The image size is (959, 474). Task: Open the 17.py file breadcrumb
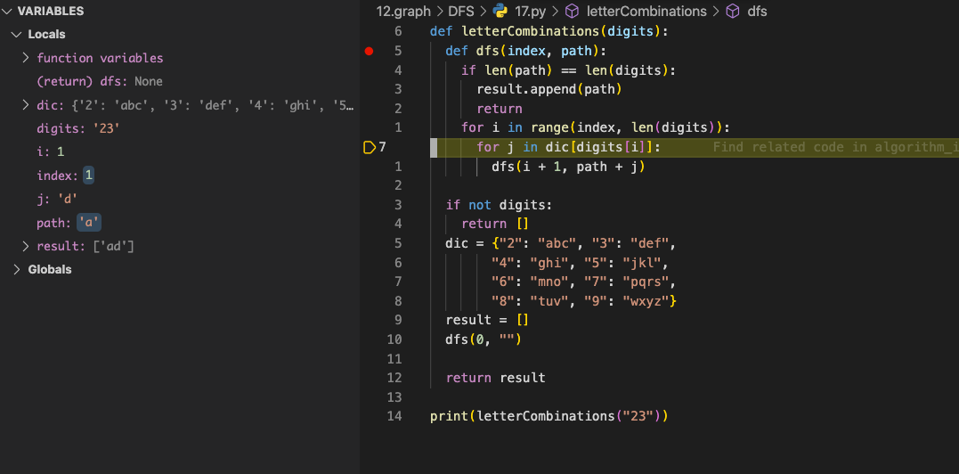(x=529, y=11)
